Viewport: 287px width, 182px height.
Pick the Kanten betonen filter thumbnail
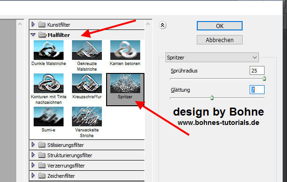pyautogui.click(x=125, y=50)
